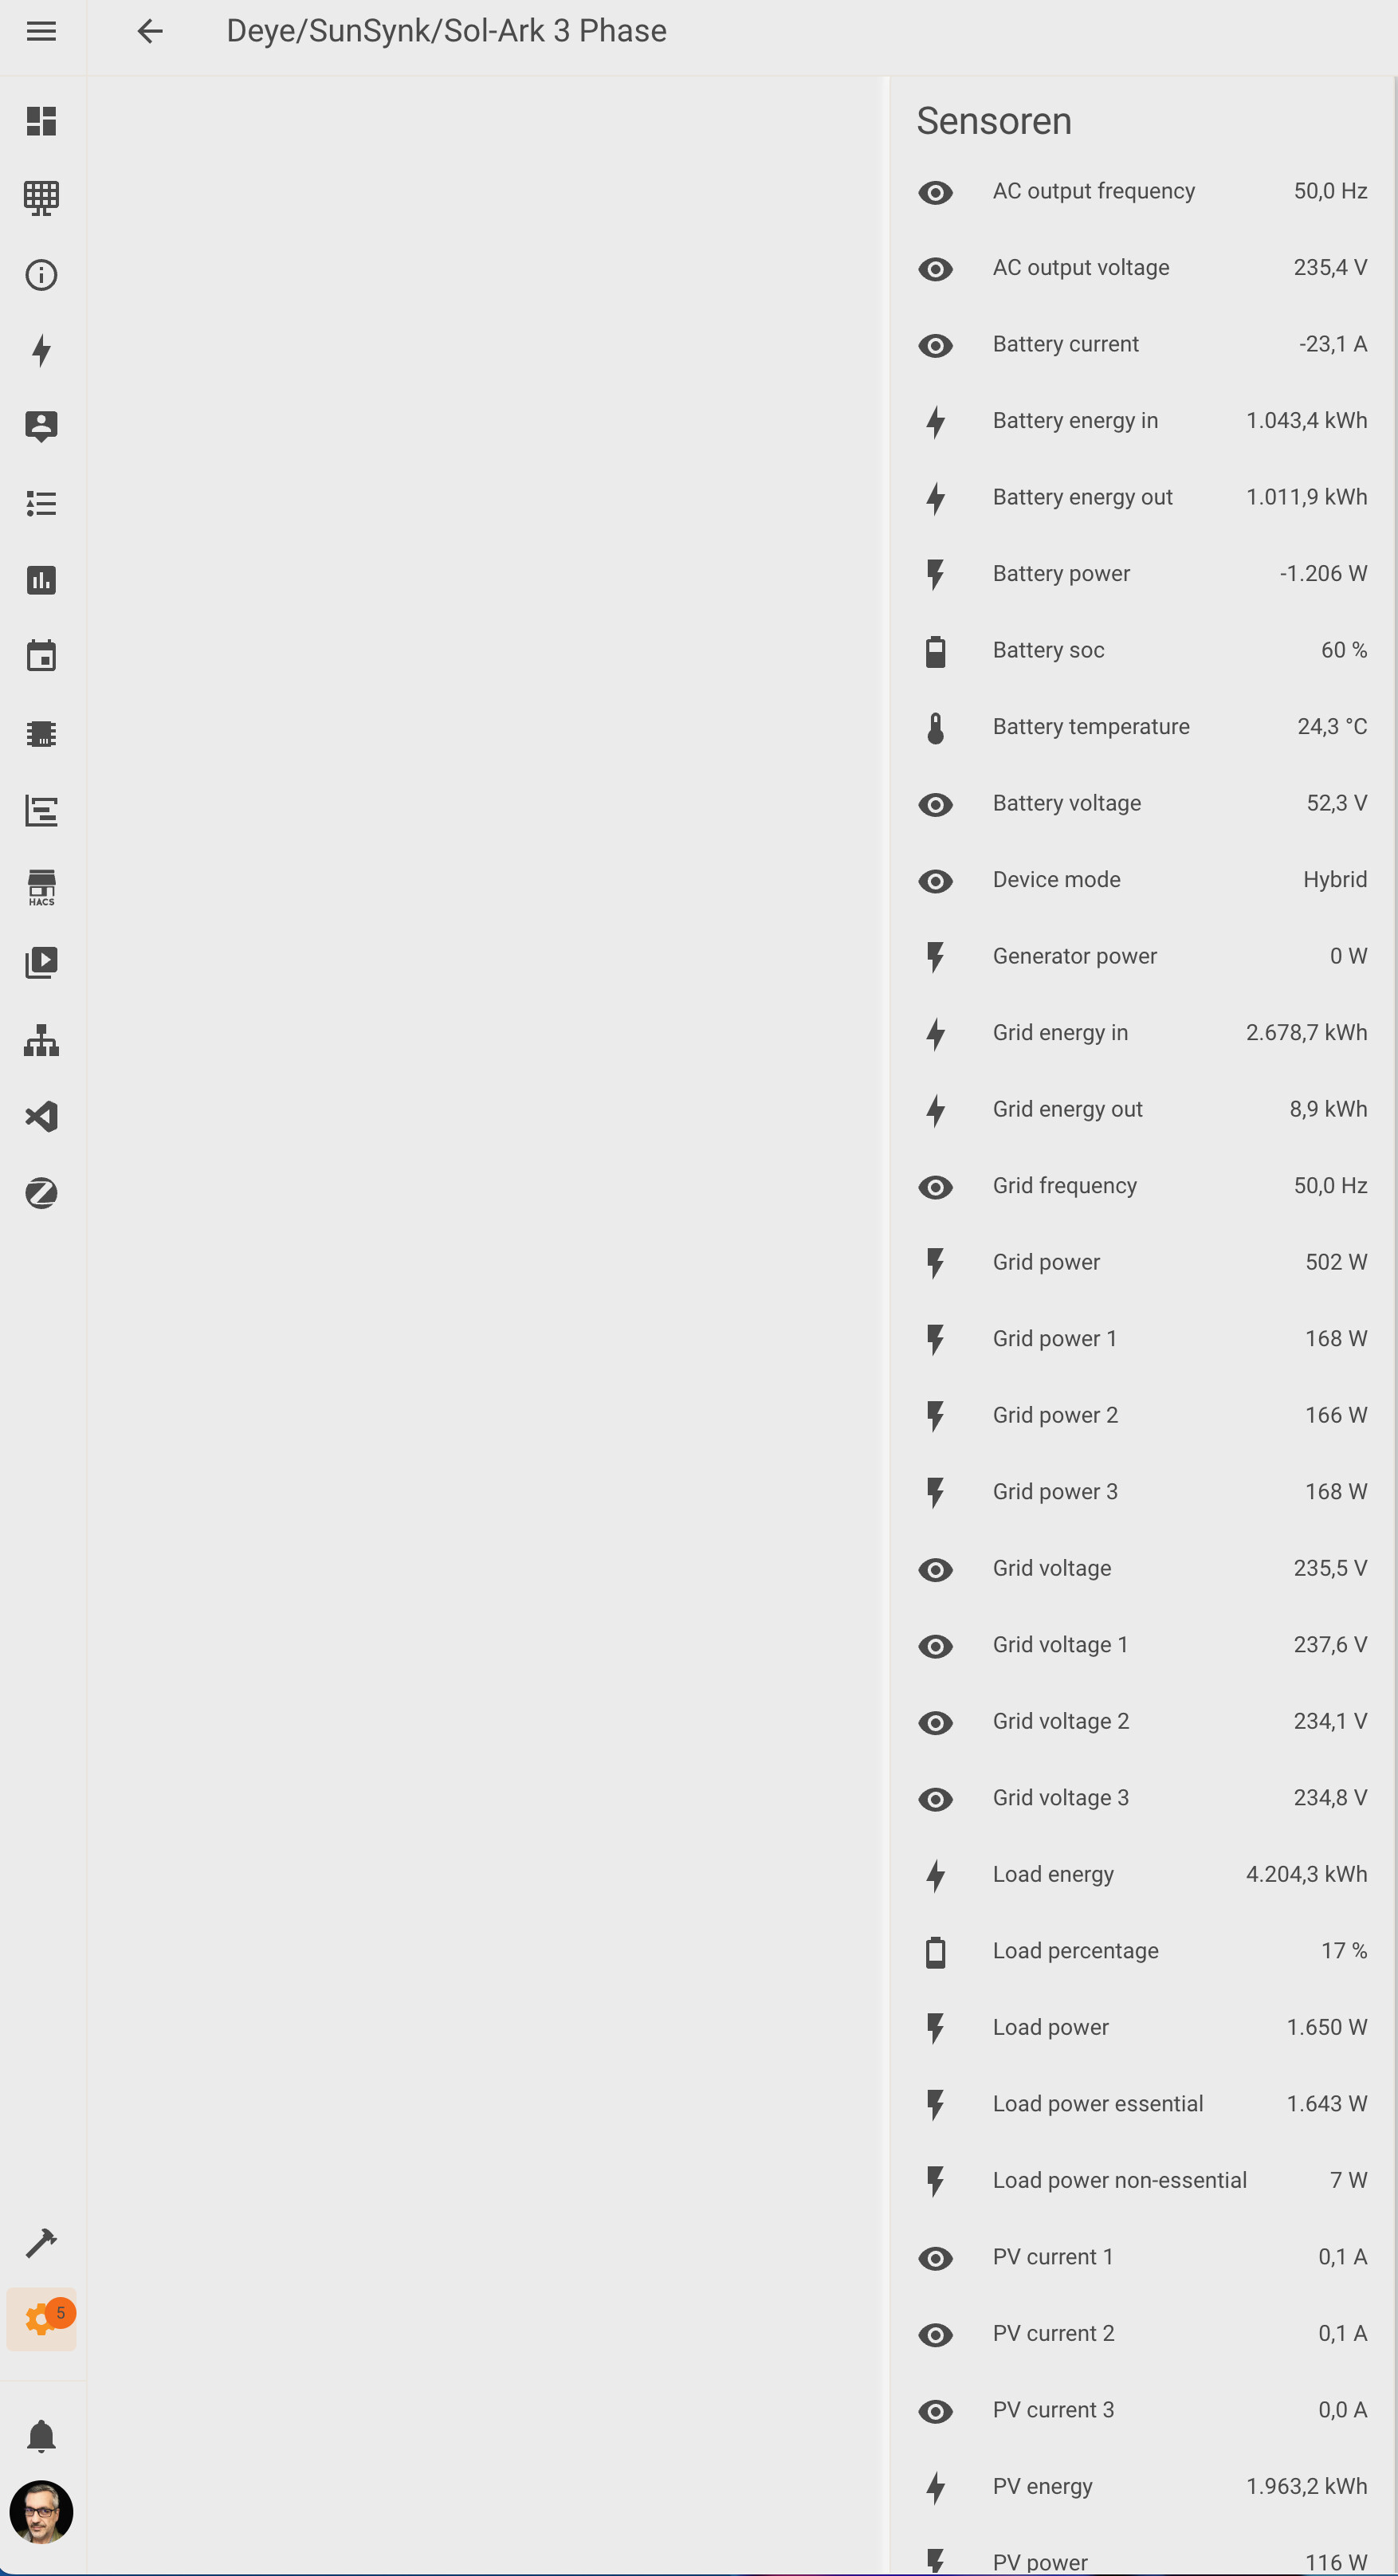Click the eye icon for AC output frequency
This screenshot has height=2576, width=1398.
click(935, 192)
